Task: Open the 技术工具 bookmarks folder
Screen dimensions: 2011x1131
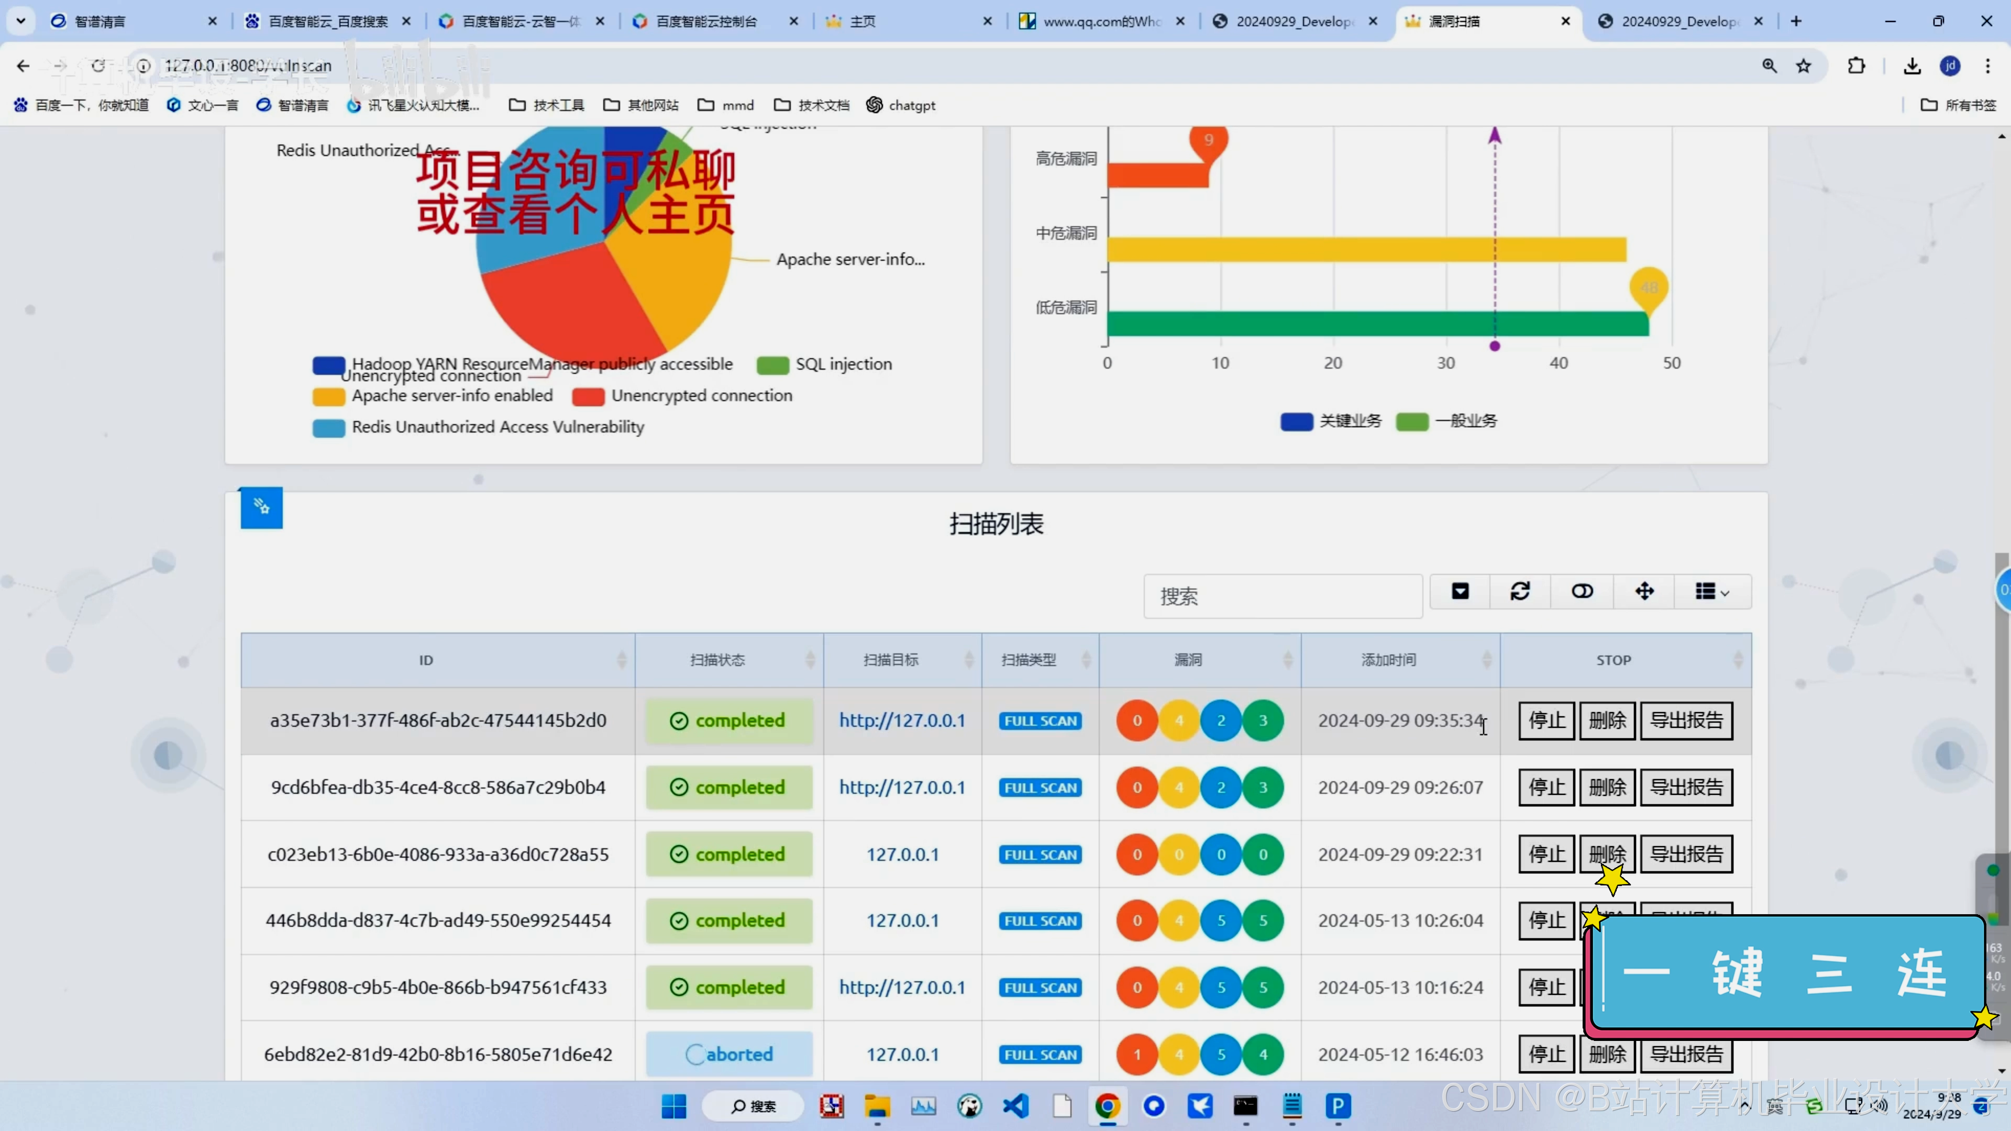Action: point(546,105)
